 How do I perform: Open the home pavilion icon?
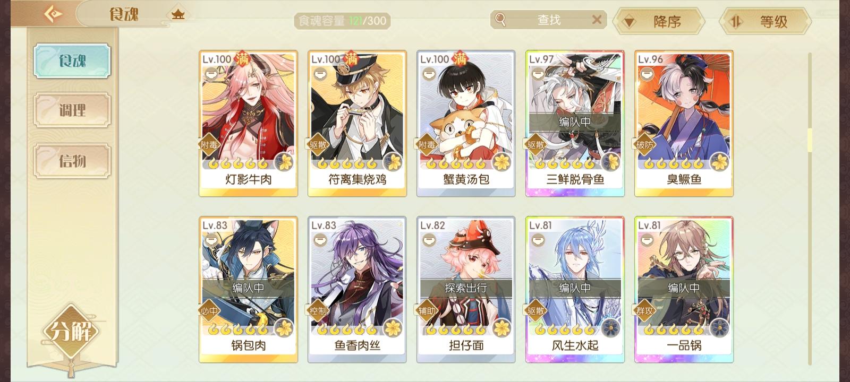tap(178, 14)
